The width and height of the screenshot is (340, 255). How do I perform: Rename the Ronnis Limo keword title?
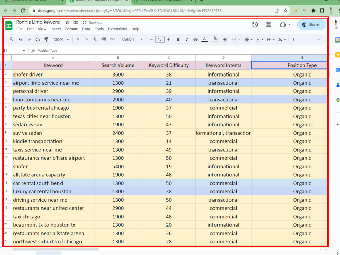pyautogui.click(x=38, y=22)
